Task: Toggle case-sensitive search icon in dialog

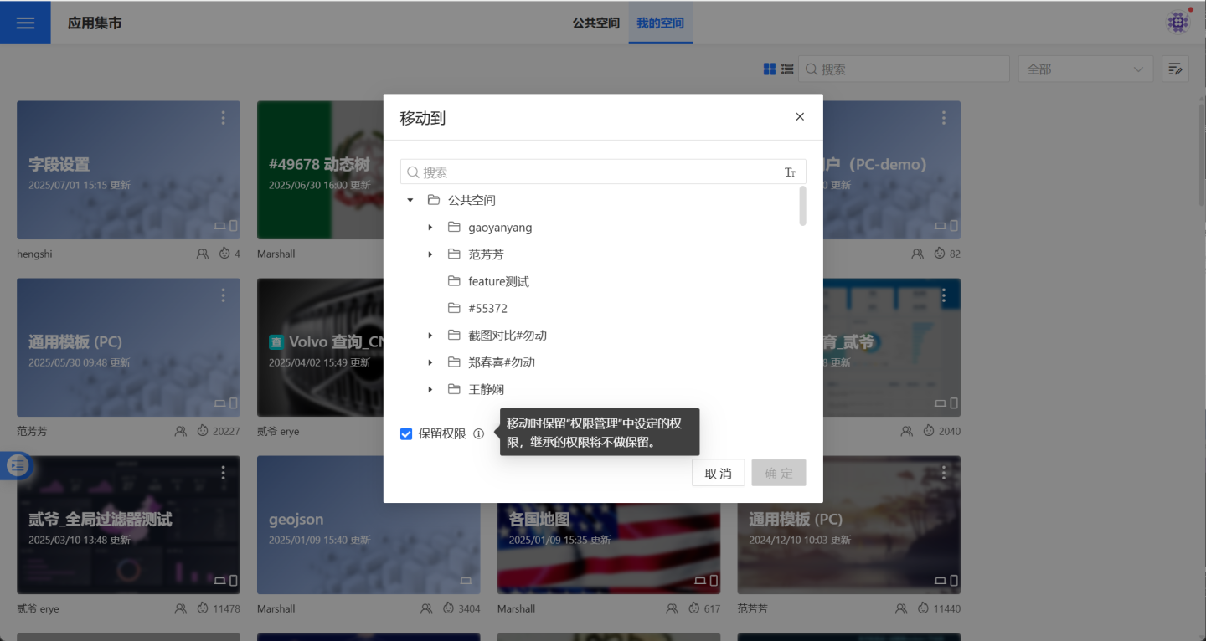Action: pos(790,172)
